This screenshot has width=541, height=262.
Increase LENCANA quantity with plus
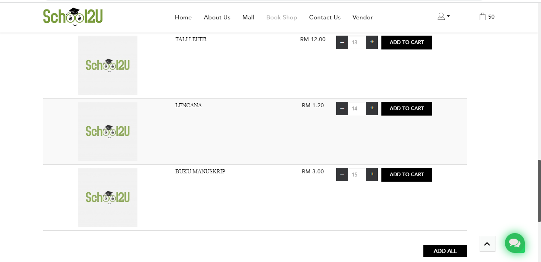tap(372, 108)
